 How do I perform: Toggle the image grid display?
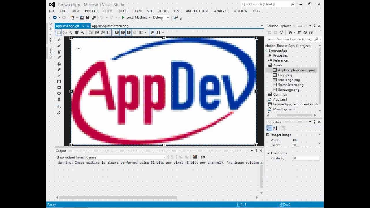point(109,32)
